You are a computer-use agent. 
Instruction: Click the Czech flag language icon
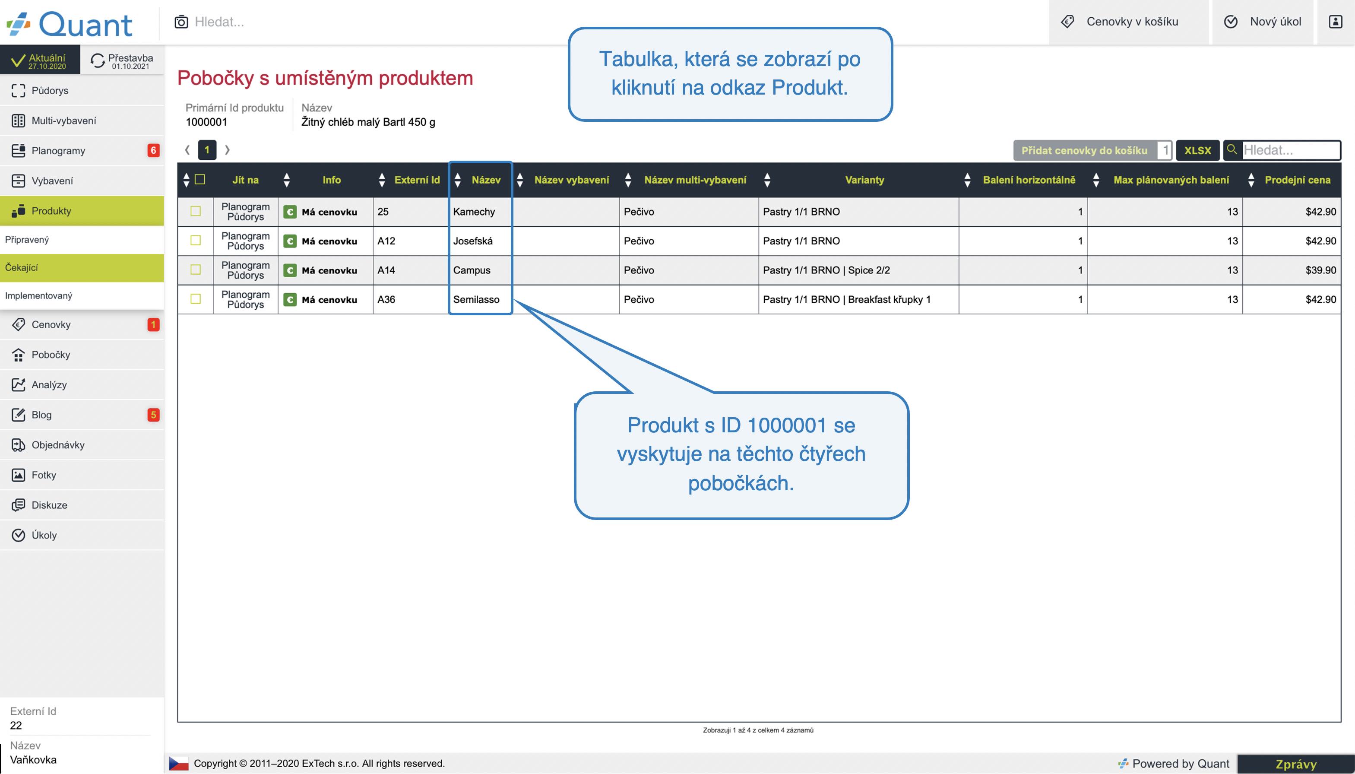coord(178,763)
